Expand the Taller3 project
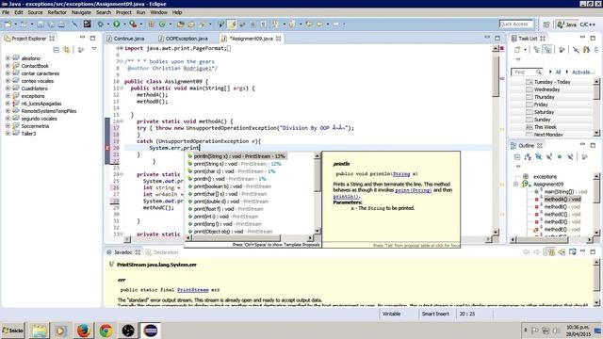This screenshot has width=603, height=339. pyautogui.click(x=8, y=134)
